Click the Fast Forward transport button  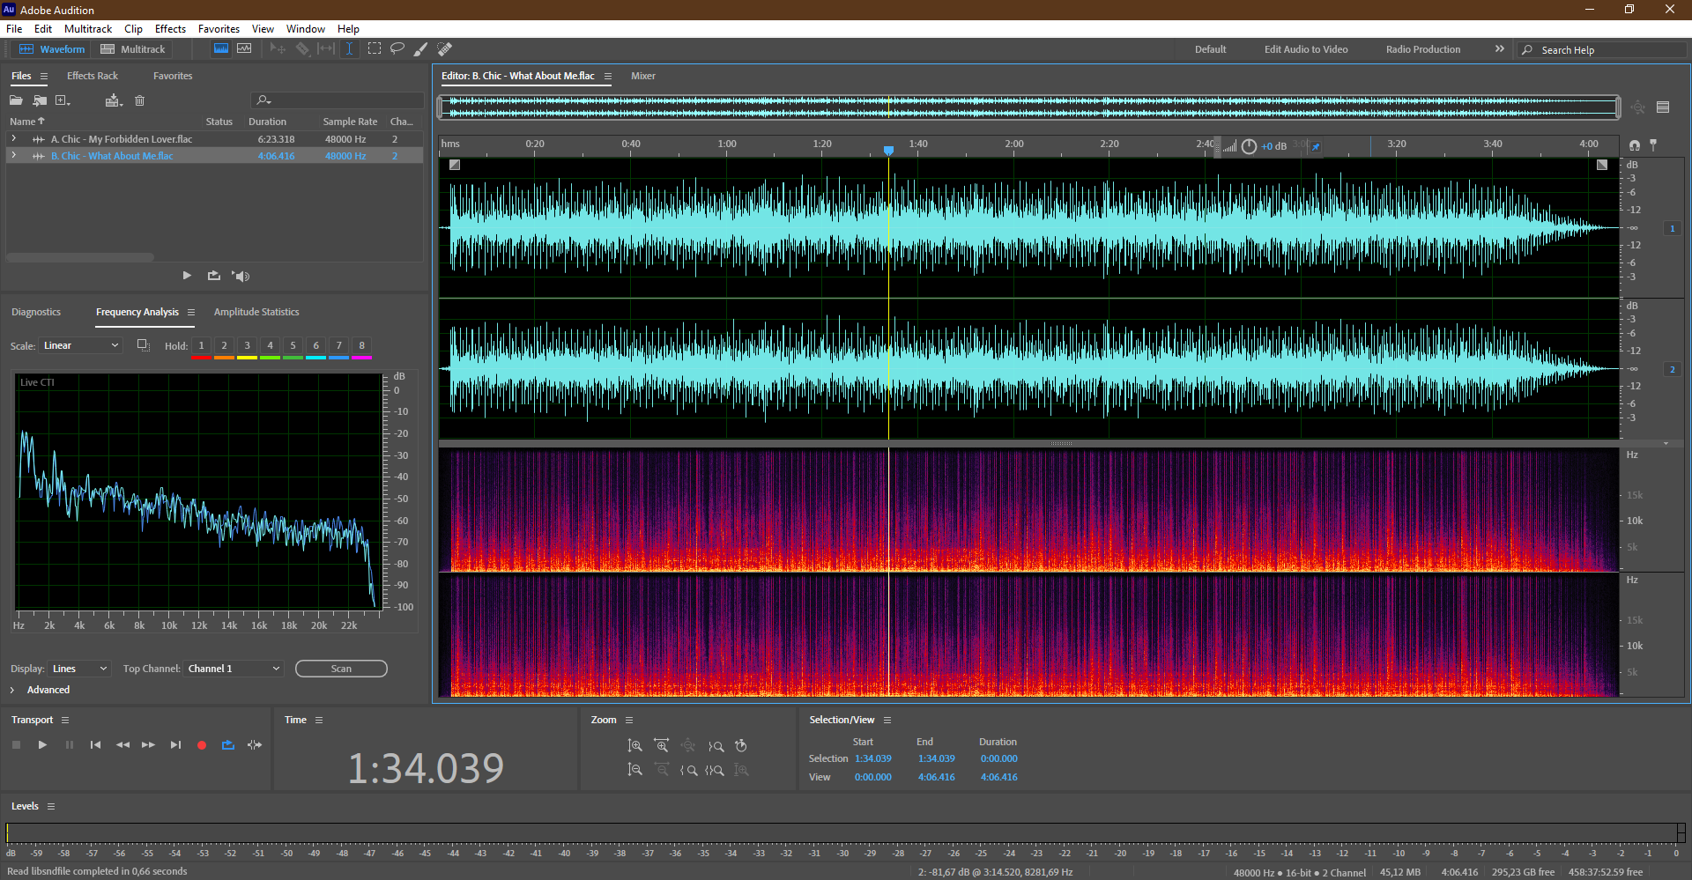point(148,745)
